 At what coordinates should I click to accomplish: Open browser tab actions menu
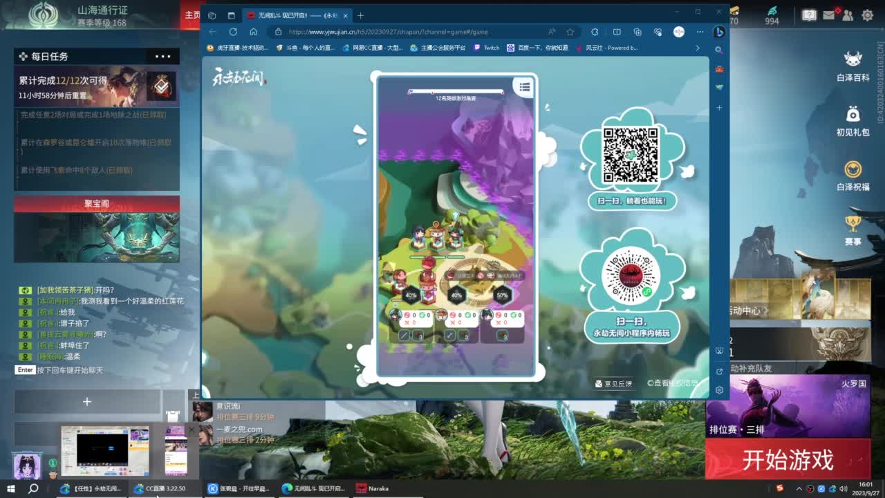231,15
